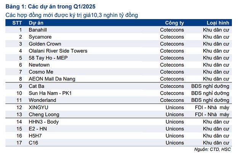Click the Cheng Loong project entry
This screenshot has width=238, height=153.
[43, 114]
